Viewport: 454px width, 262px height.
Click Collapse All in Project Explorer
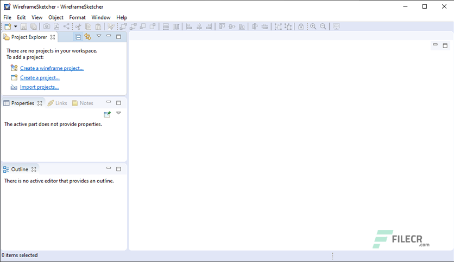click(78, 37)
